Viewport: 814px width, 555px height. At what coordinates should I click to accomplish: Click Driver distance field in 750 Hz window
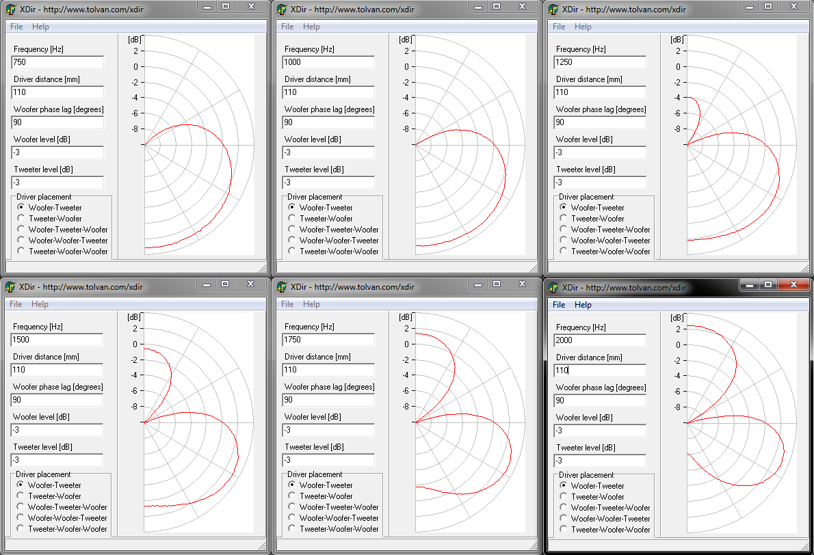(57, 92)
